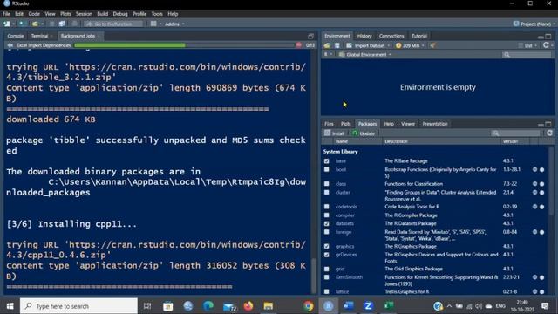Switch to the Terminal tab
Screen dimensions: 558x314
39,36
